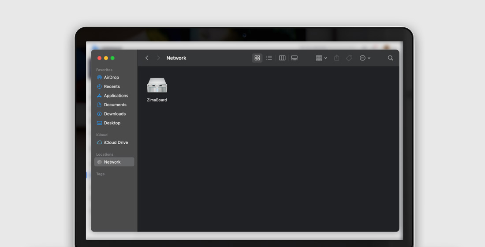Open Recents in the sidebar

pos(114,86)
